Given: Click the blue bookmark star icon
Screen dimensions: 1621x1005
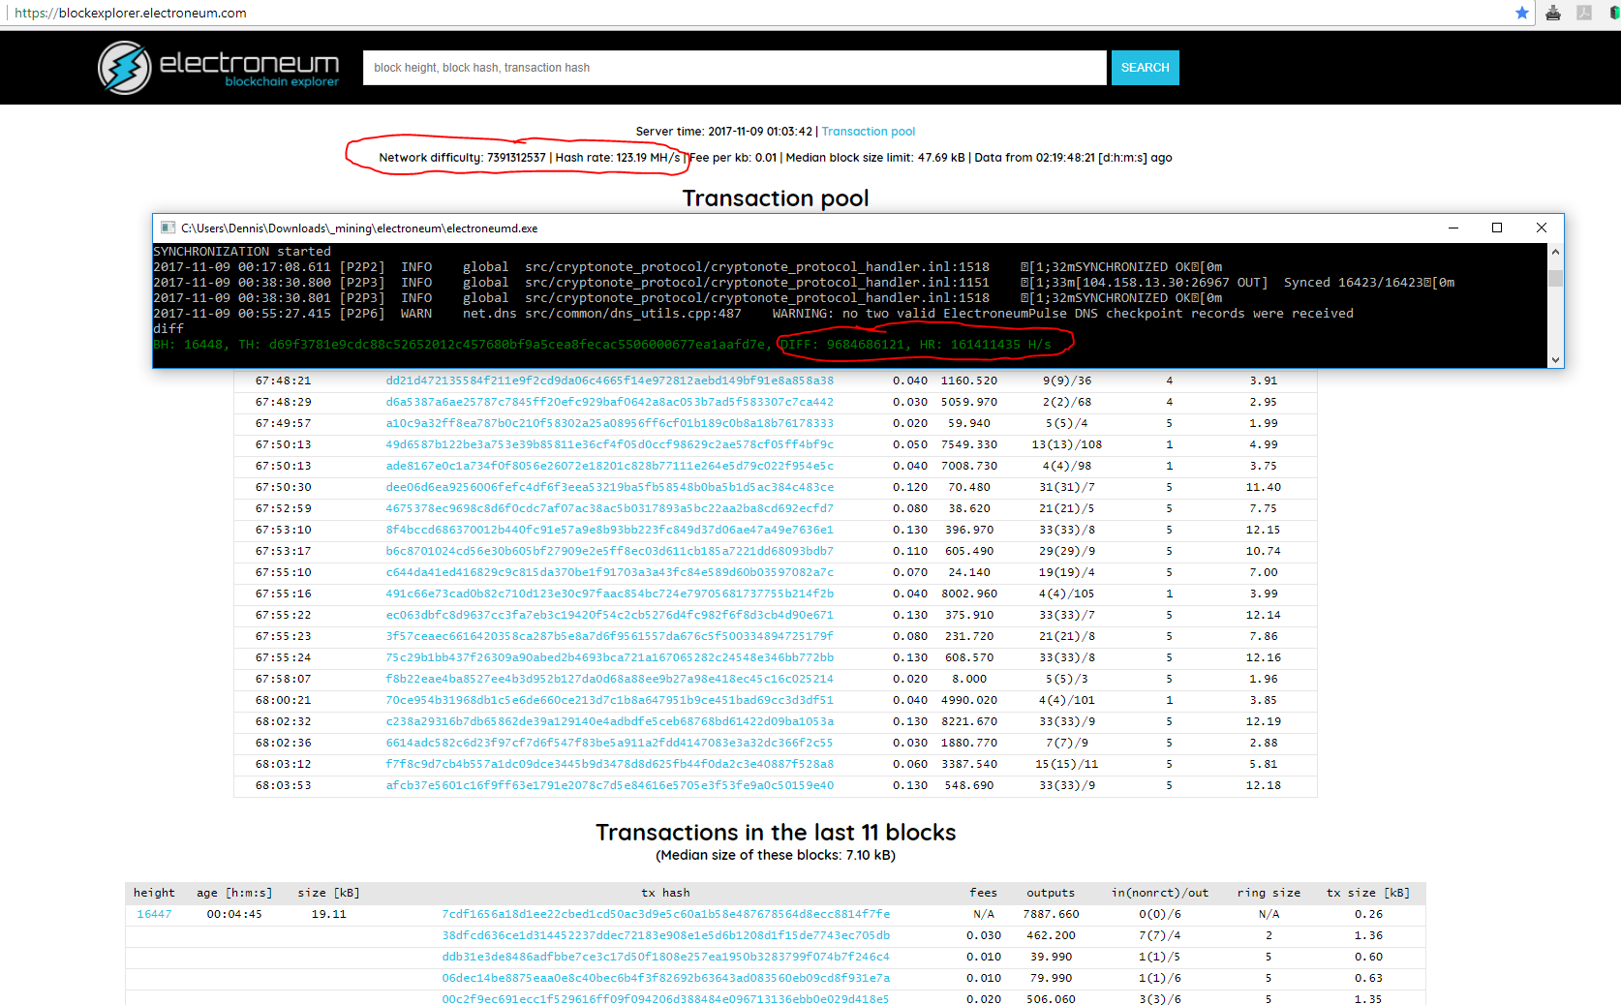Looking at the screenshot, I should pyautogui.click(x=1522, y=13).
